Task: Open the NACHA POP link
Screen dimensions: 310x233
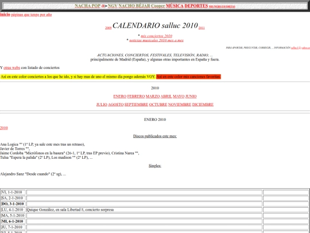Action: click(x=88, y=6)
